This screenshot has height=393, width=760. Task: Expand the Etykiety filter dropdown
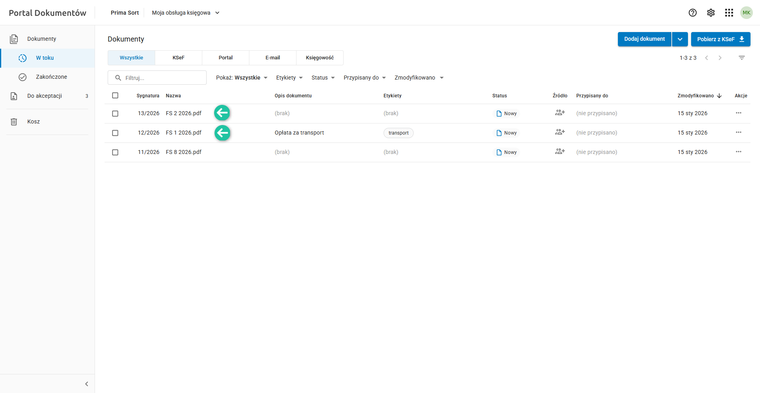tap(289, 78)
